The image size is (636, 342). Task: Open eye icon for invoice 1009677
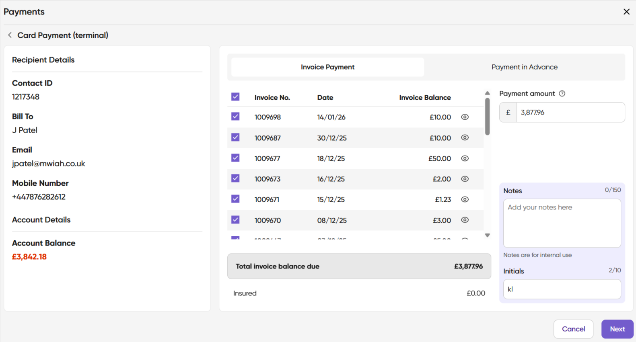465,158
